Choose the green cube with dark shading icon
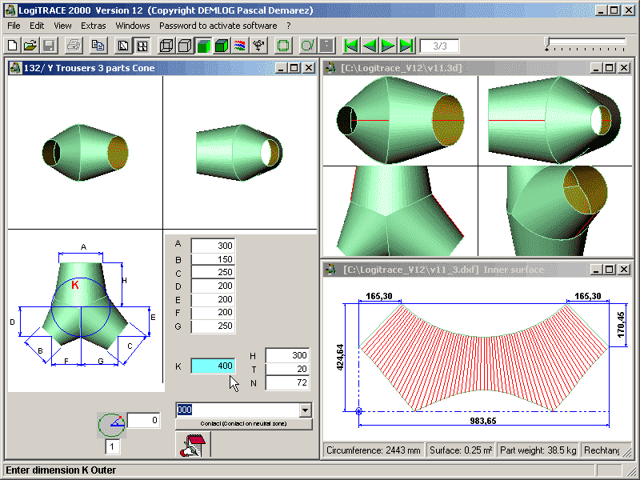Screen dimensions: 640x480 (222, 46)
